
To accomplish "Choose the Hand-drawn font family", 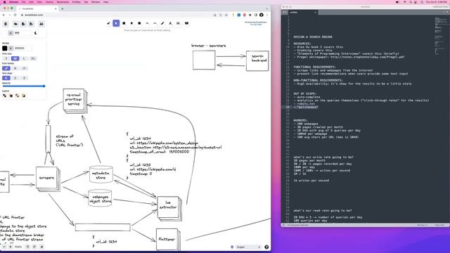I will click(x=6, y=68).
